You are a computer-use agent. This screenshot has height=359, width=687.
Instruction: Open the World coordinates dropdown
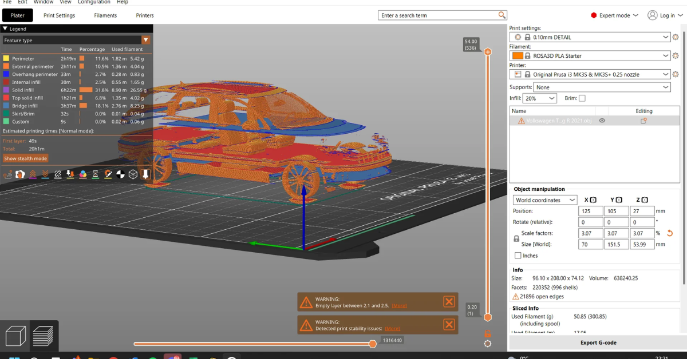544,200
